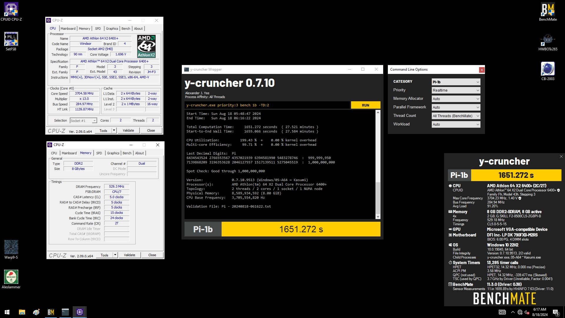Click the AMD Athlon X2 logo in CPU-Z
The image size is (565, 318).
coord(146,46)
